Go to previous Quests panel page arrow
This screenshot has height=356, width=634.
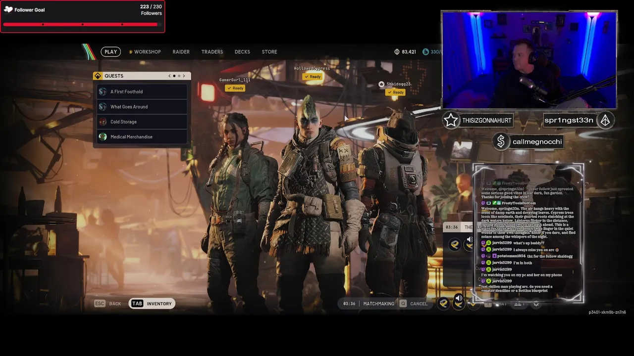(169, 76)
